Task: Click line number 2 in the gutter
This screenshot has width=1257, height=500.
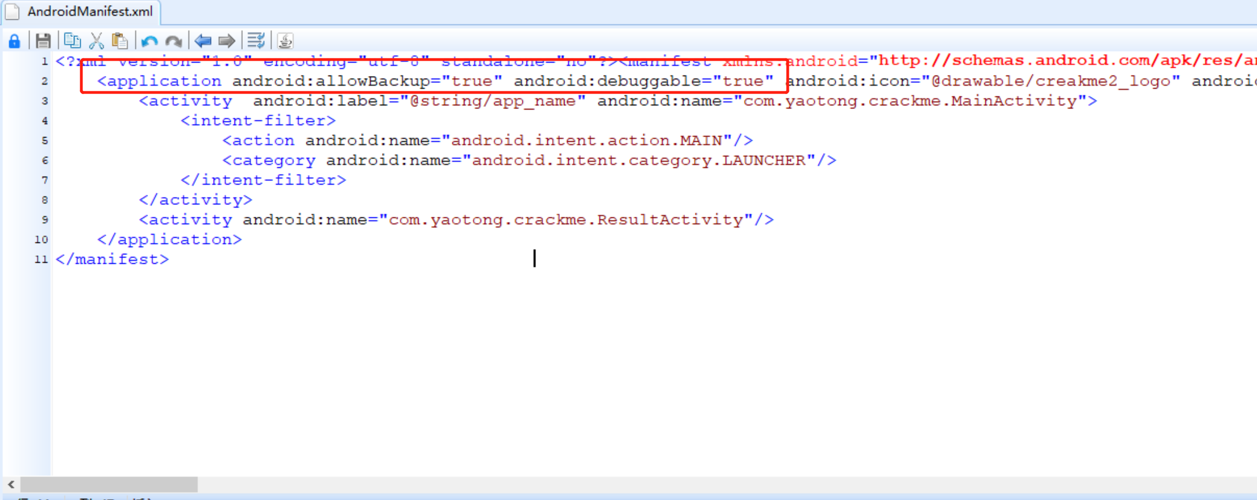Action: [44, 81]
